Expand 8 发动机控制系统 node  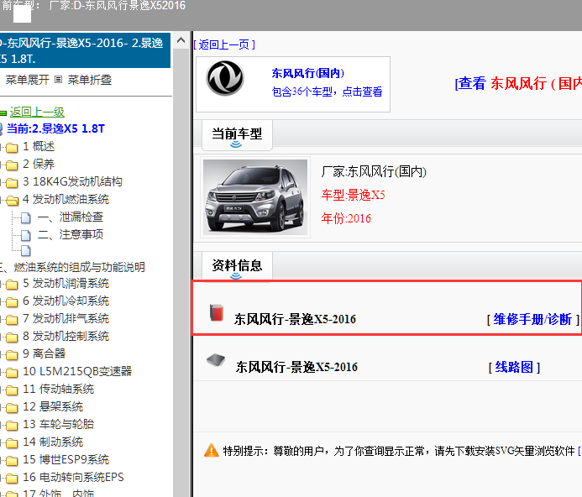(66, 336)
